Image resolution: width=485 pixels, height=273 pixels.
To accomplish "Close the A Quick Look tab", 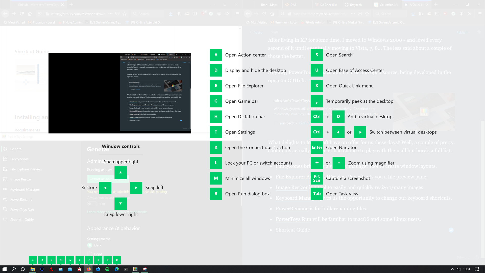I will pos(427,5).
